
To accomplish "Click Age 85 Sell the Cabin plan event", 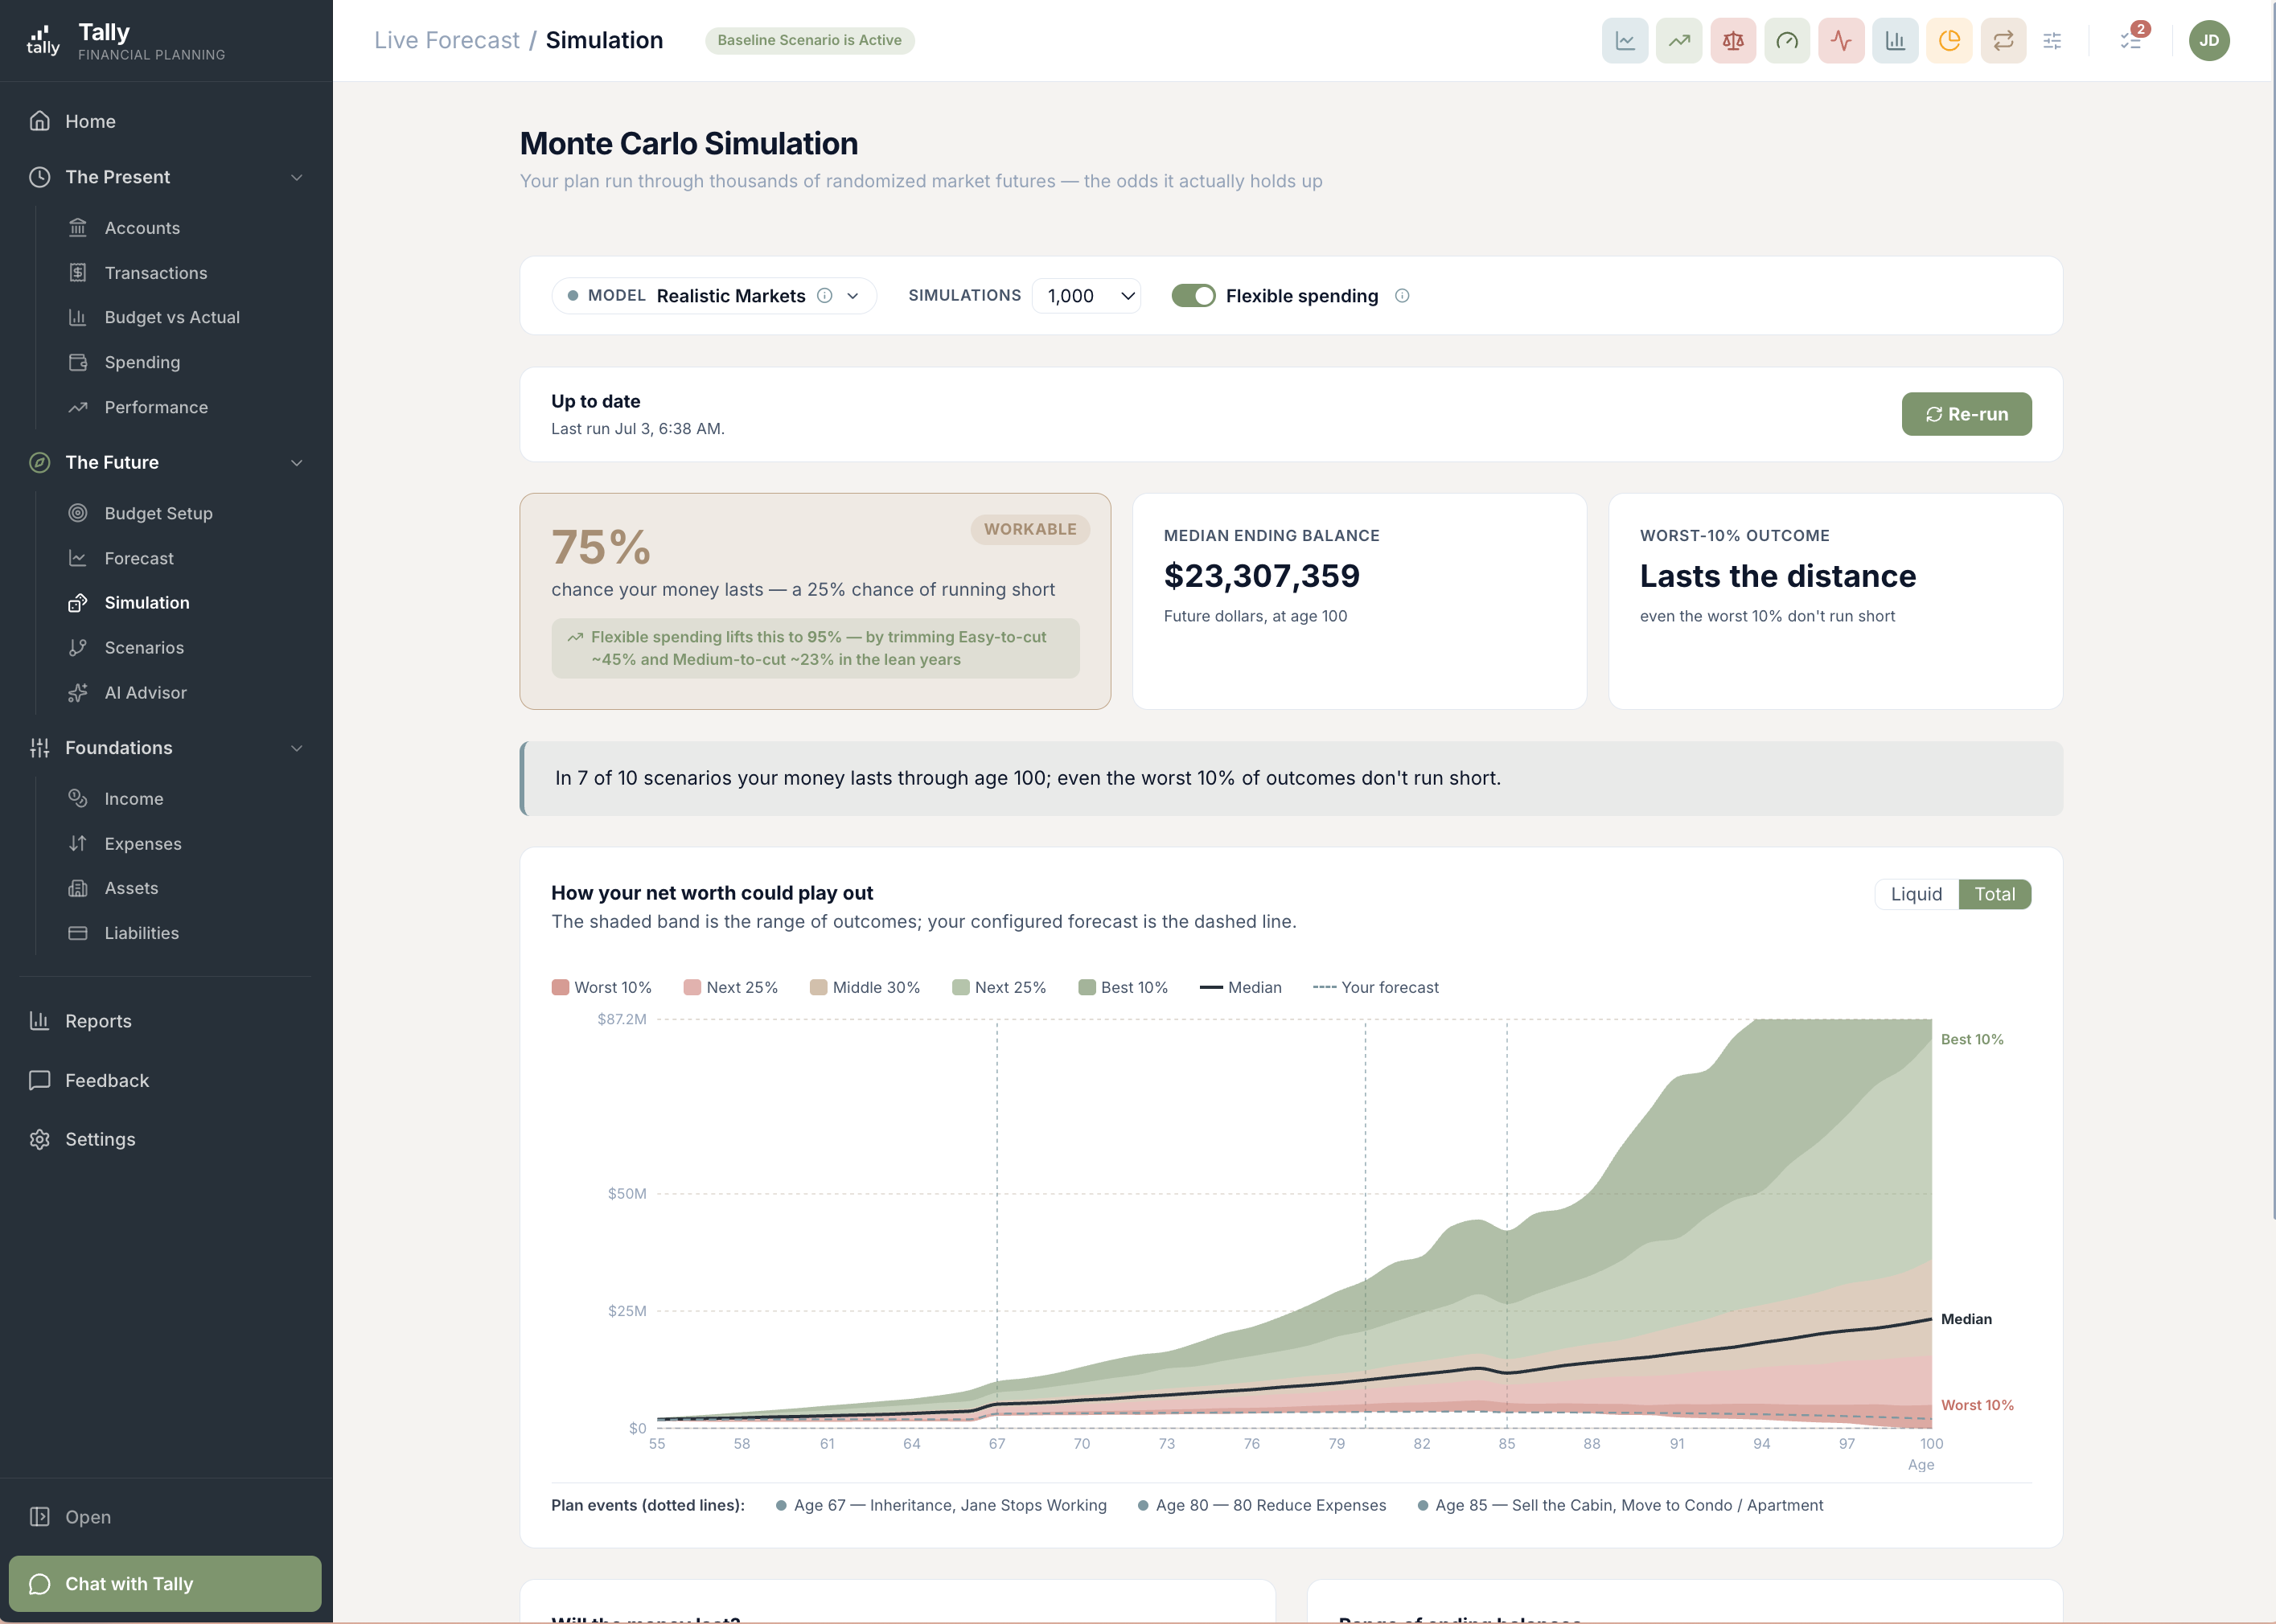I will tap(1621, 1505).
